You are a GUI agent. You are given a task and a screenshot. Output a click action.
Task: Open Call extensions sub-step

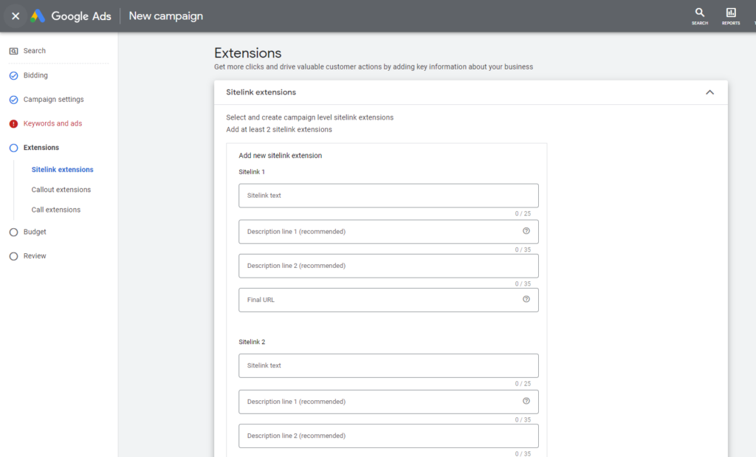[x=56, y=210]
